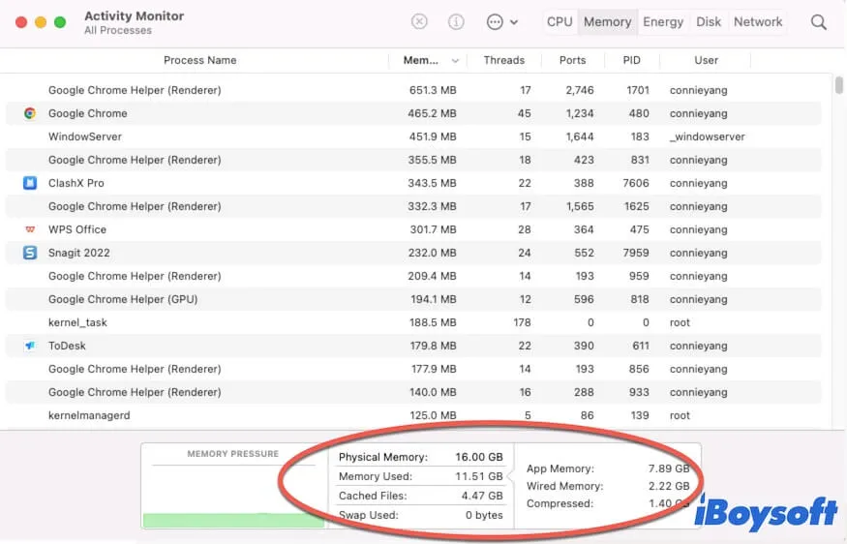Click the Memory Used 11.51 GB value
Screen dimensions: 847x544
(x=479, y=476)
